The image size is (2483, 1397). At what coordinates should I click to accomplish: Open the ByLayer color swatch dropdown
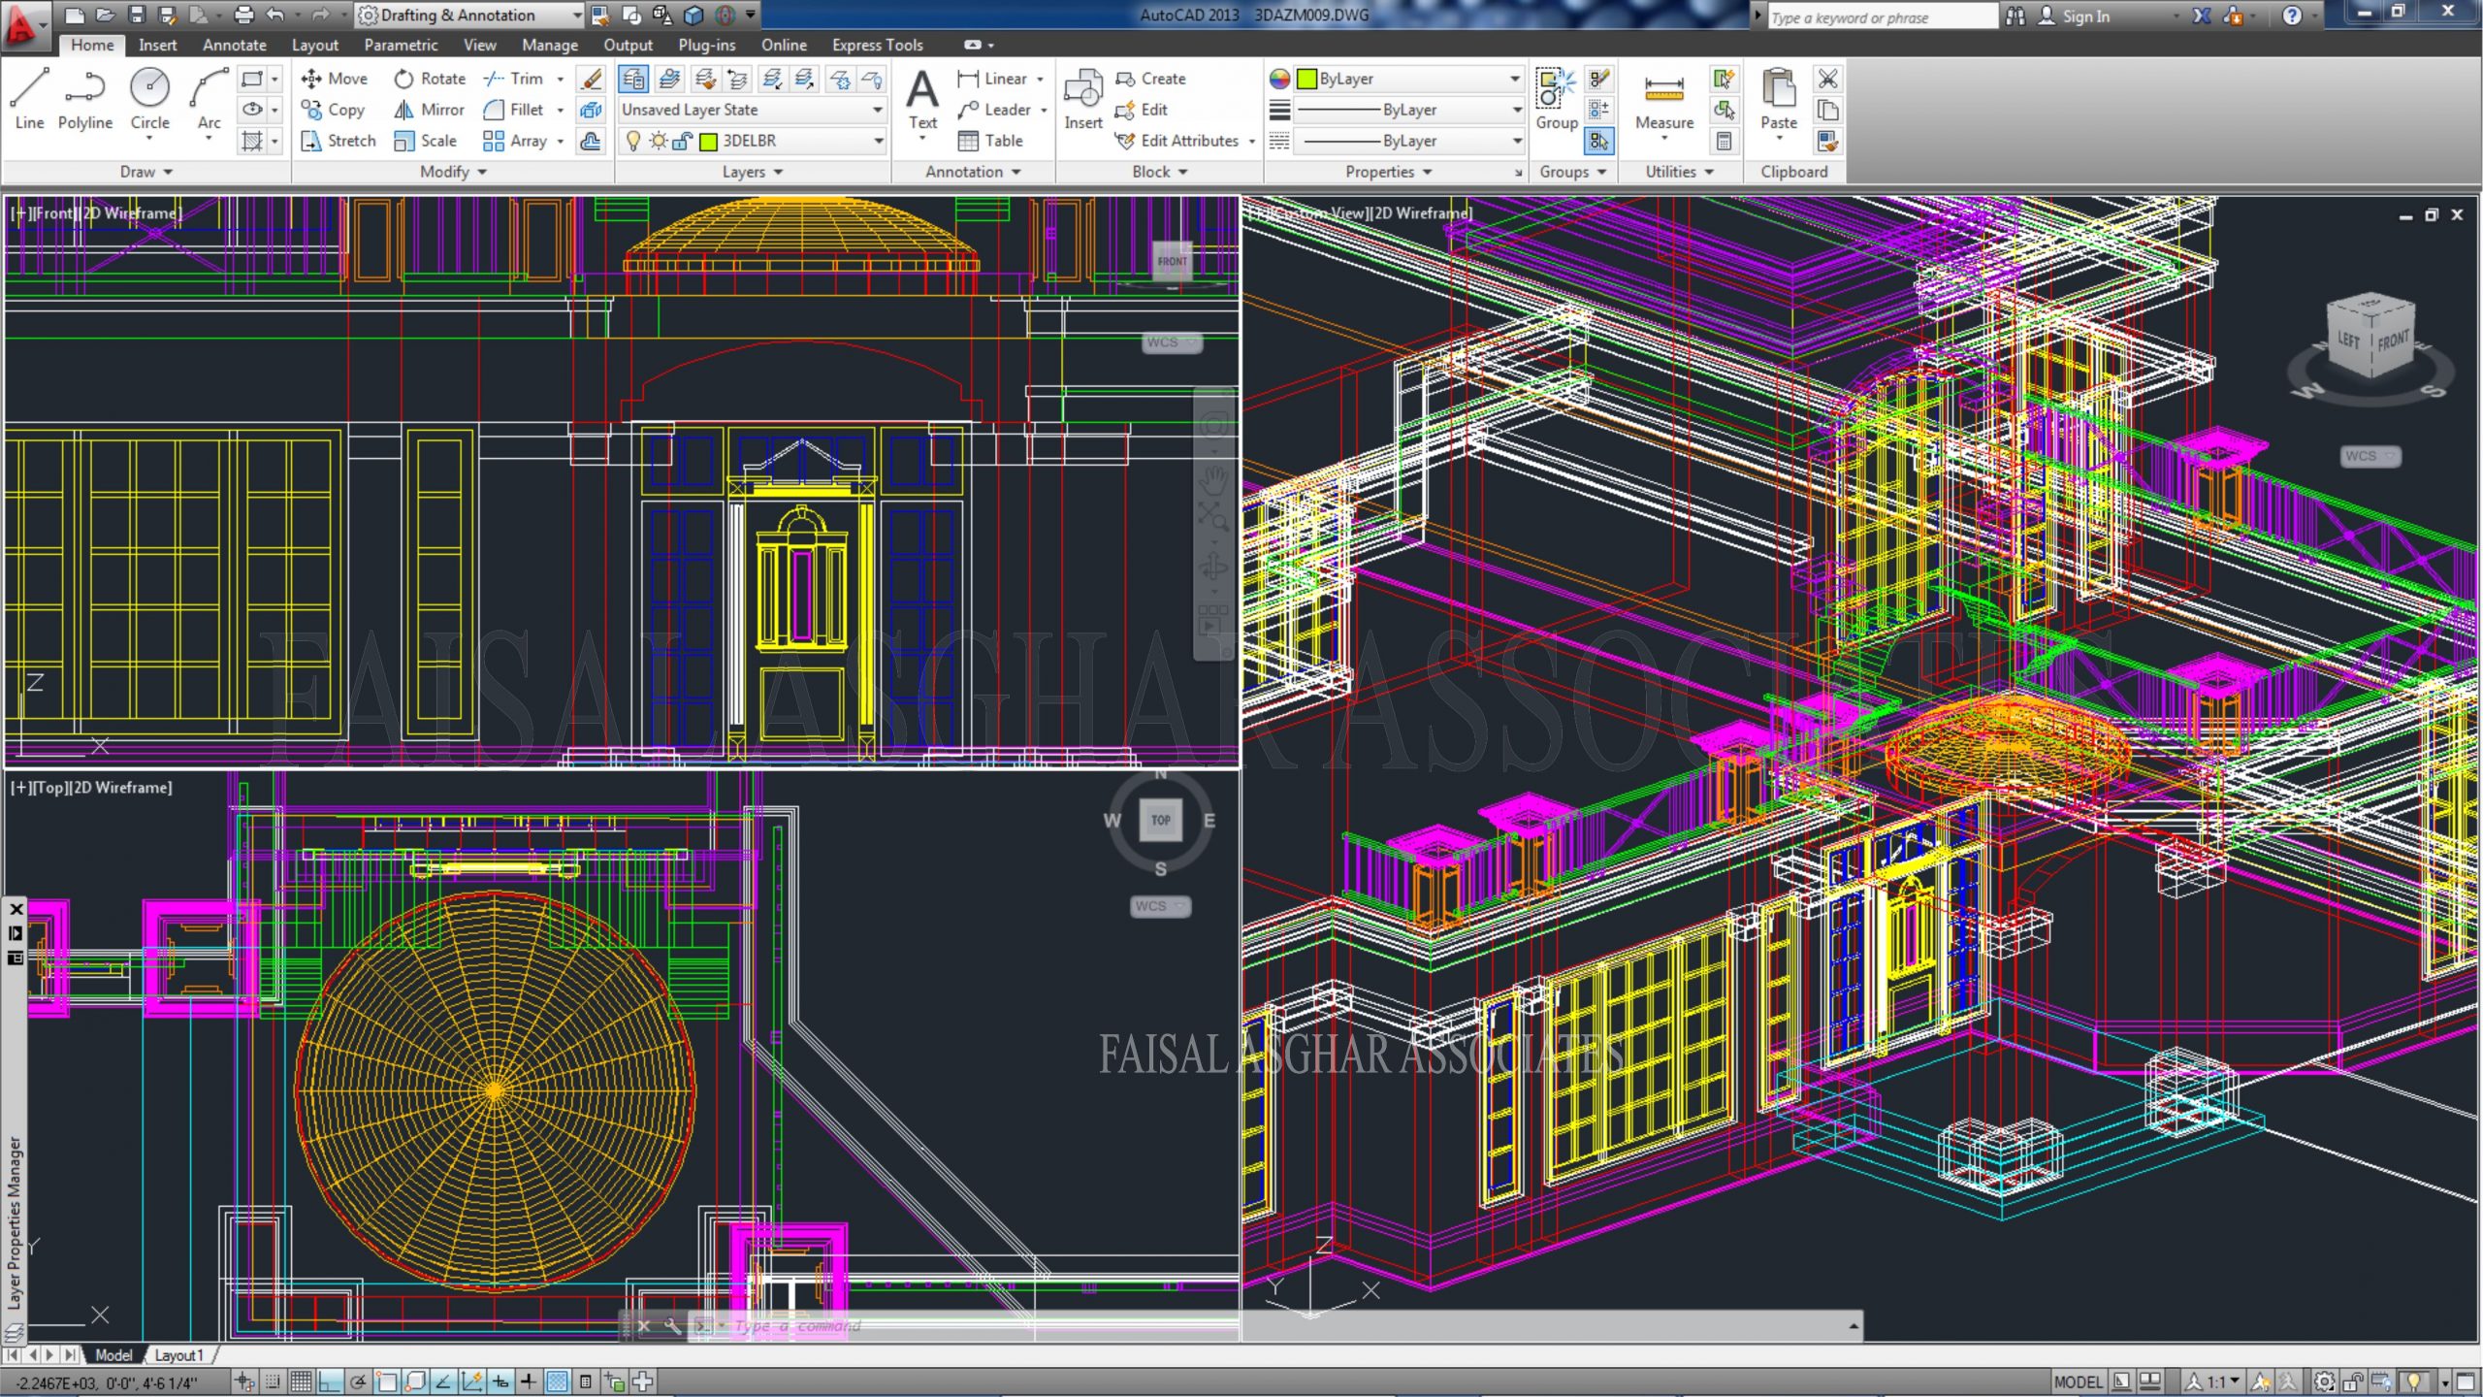pos(1513,79)
